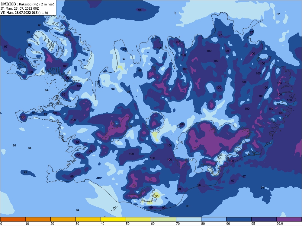Viewport: 302px width, 226px height.
Task: Click the '86' humidity value on the map
Action: (x=14, y=146)
